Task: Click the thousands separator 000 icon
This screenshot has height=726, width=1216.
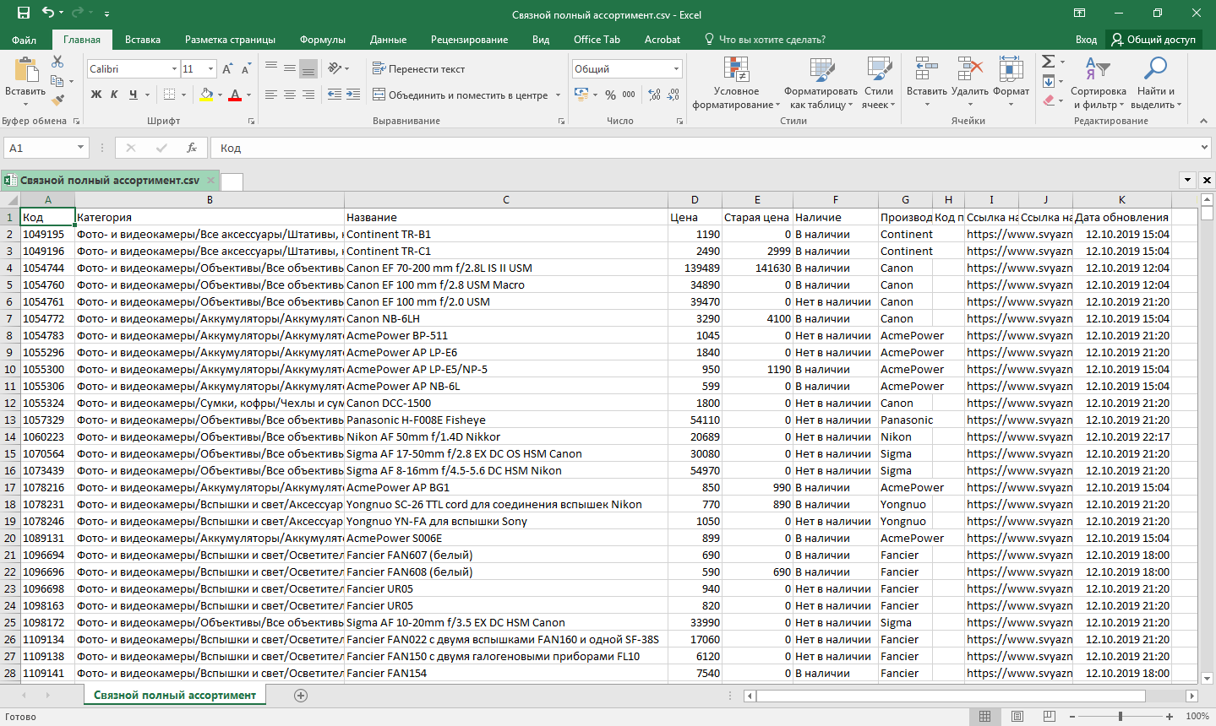Action: 629,95
